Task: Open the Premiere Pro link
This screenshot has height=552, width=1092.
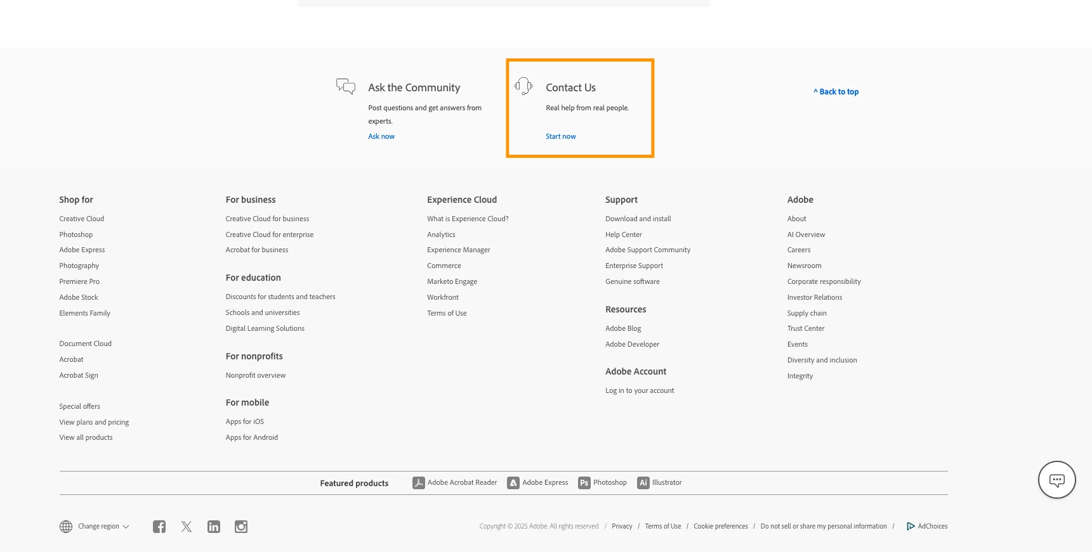Action: pos(79,281)
